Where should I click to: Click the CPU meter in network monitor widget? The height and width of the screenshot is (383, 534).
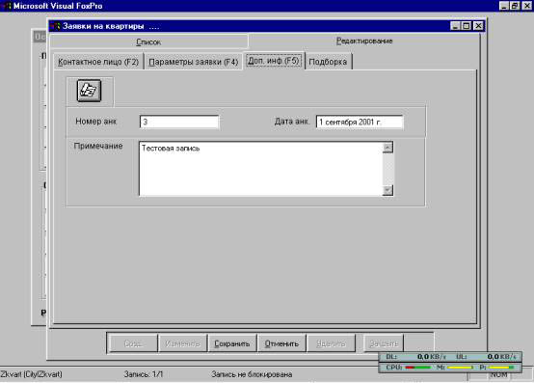click(x=408, y=368)
